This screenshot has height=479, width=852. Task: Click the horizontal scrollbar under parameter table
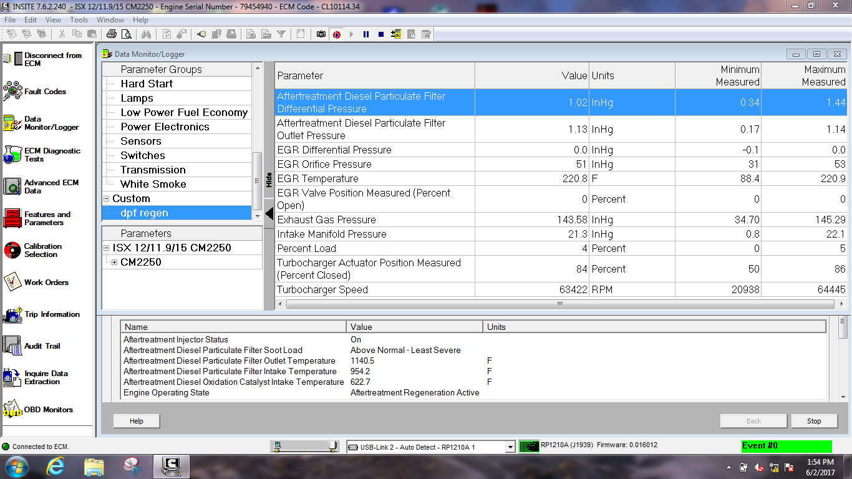tap(559, 304)
